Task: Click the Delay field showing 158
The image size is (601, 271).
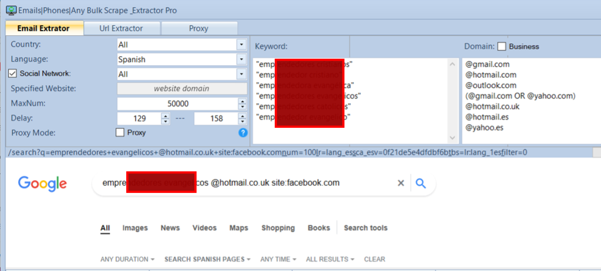Action: pos(216,118)
